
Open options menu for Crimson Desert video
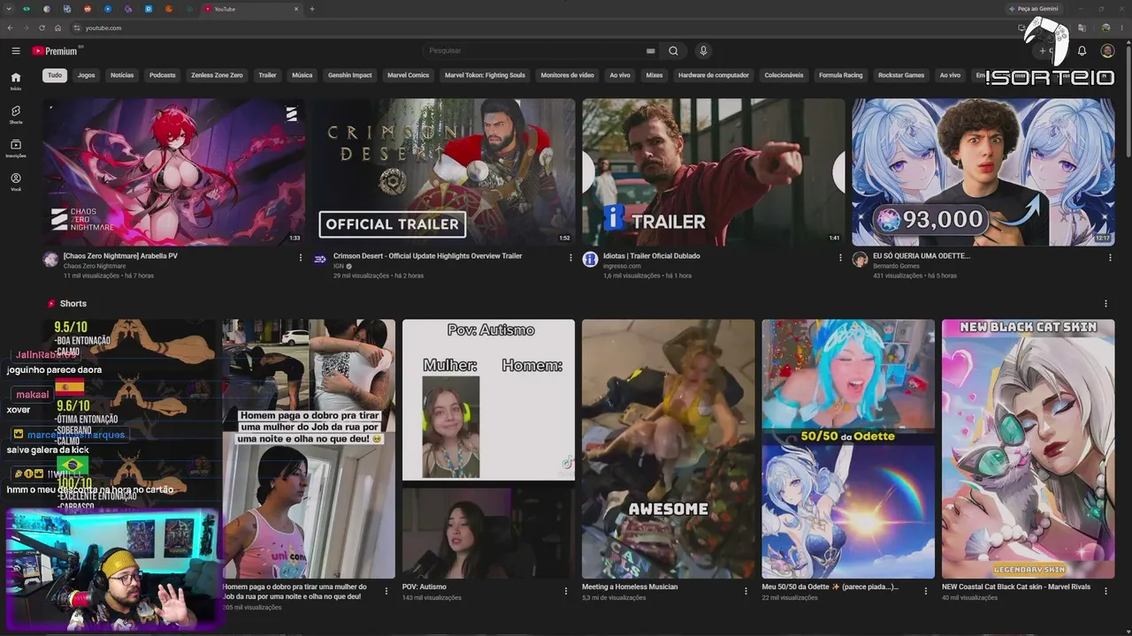click(x=570, y=258)
